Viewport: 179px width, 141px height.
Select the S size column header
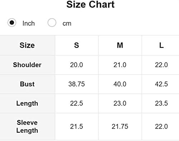pos(77,45)
